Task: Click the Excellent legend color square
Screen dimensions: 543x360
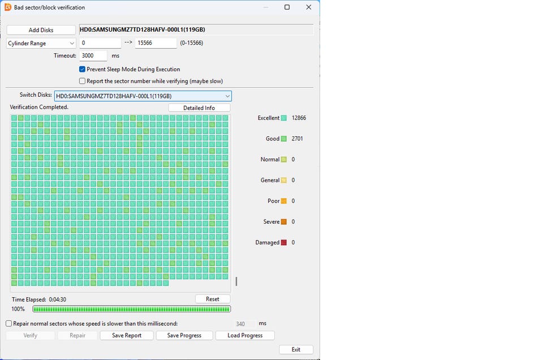Action: [284, 118]
